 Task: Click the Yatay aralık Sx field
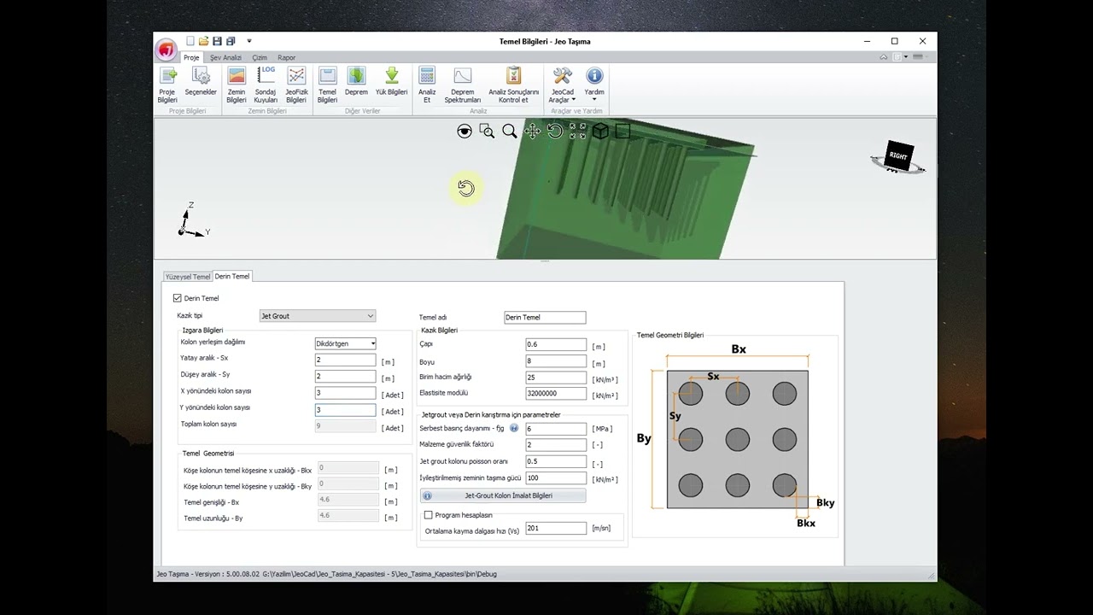[x=346, y=360]
